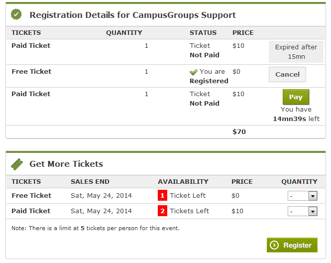
Task: Cancel the Free Ticket registration
Action: (x=287, y=74)
